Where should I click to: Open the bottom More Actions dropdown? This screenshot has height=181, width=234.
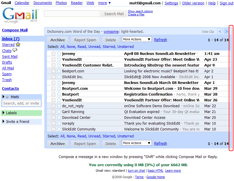tap(137, 143)
